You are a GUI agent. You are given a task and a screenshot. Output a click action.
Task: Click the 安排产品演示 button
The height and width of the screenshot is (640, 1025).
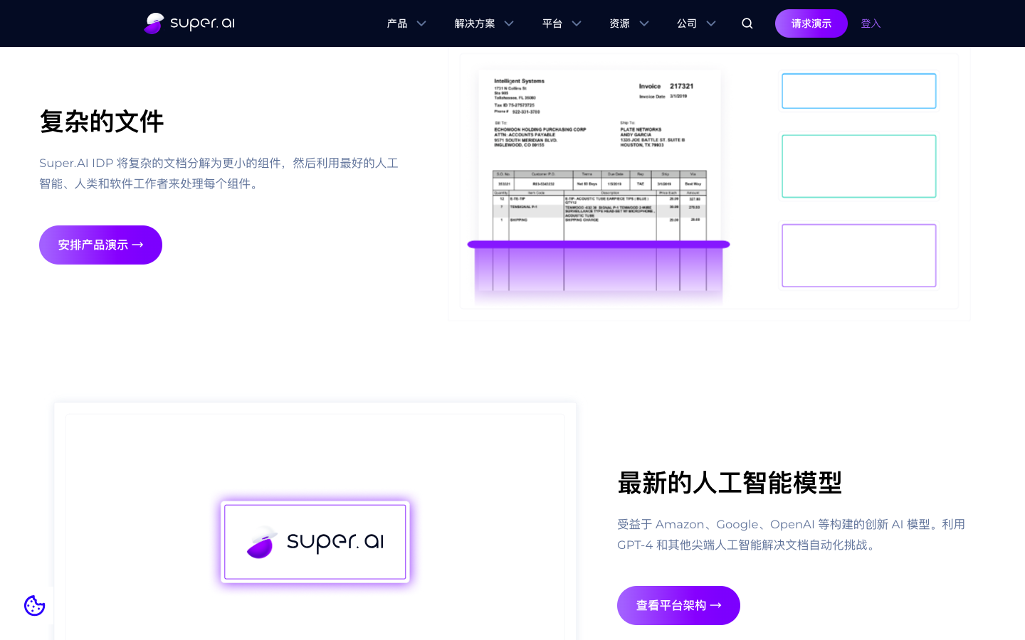100,245
